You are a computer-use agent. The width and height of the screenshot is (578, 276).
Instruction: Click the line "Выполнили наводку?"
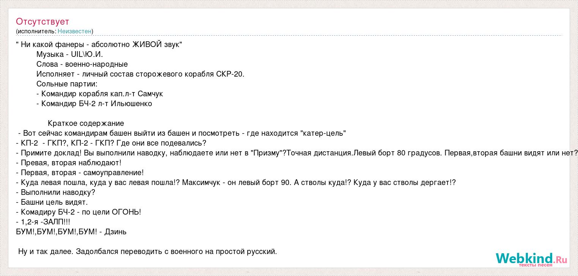pos(56,192)
